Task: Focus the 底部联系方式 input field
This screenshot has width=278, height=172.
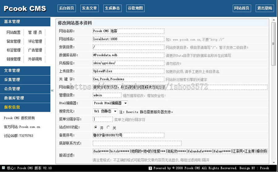Action: 137,143
